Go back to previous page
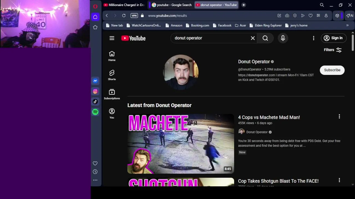This screenshot has width=355, height=199. 107,16
